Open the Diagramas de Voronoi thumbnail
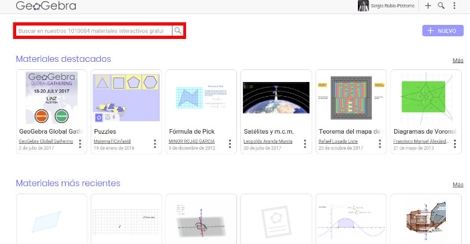Image resolution: width=470 pixels, height=244 pixels. point(426,97)
